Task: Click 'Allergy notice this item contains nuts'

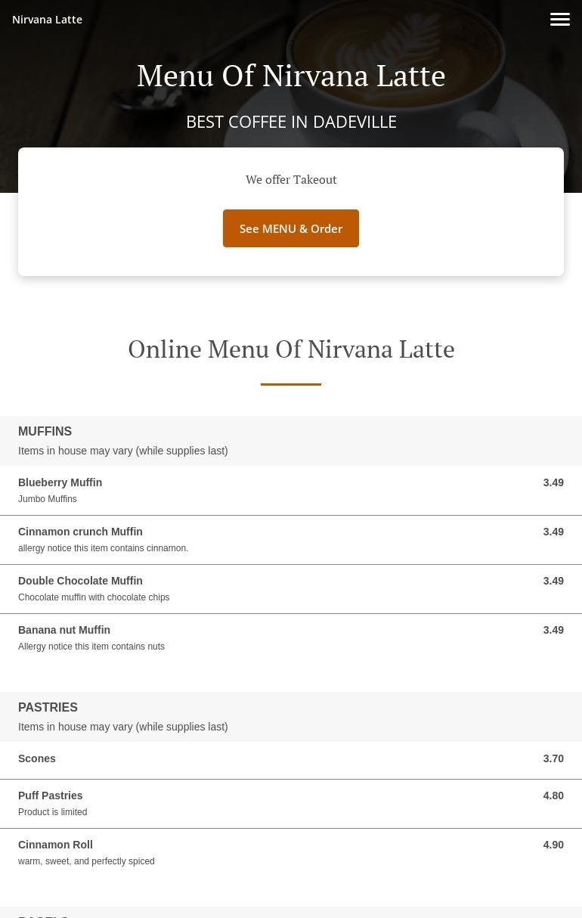Action: tap(91, 647)
